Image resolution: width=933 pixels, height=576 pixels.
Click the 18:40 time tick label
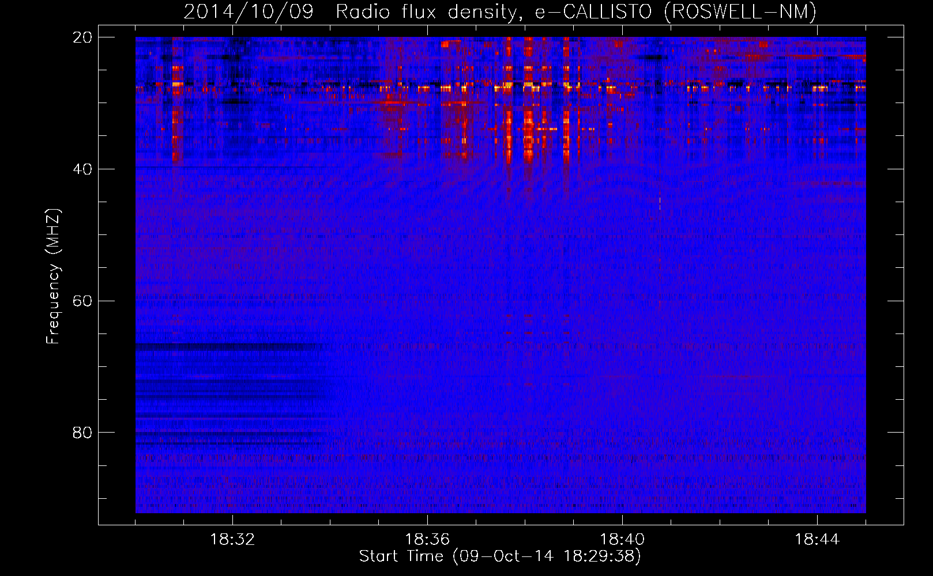click(622, 540)
